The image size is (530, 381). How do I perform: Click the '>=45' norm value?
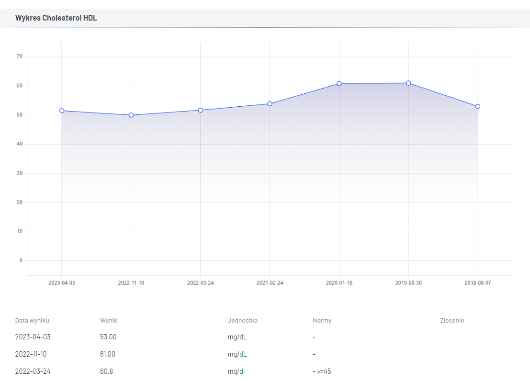click(324, 371)
